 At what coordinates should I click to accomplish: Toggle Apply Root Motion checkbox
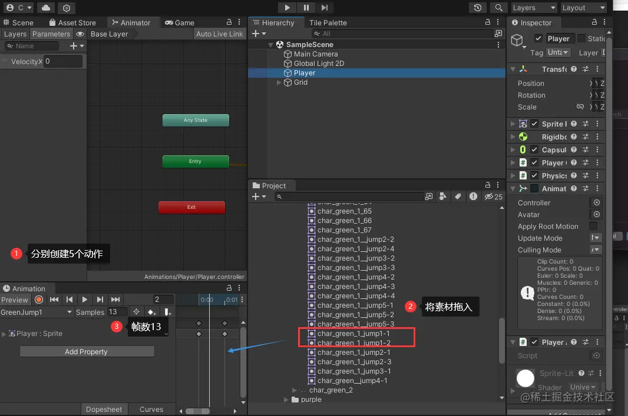[593, 226]
